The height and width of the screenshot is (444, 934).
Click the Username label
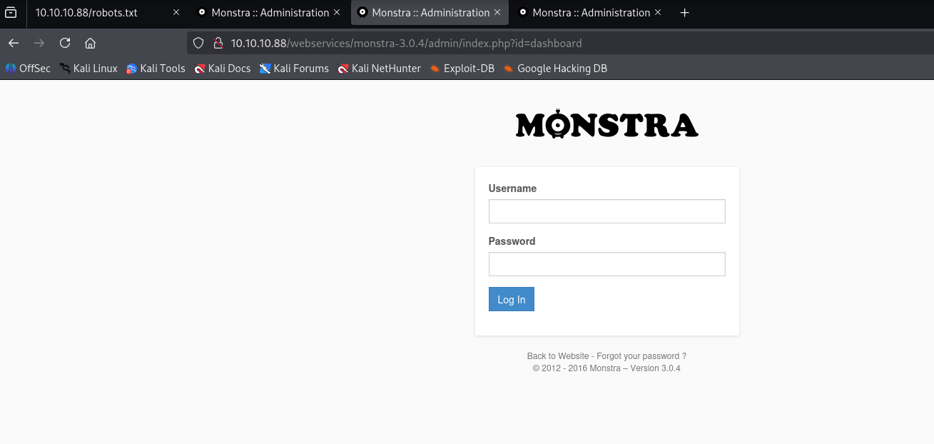pyautogui.click(x=512, y=188)
